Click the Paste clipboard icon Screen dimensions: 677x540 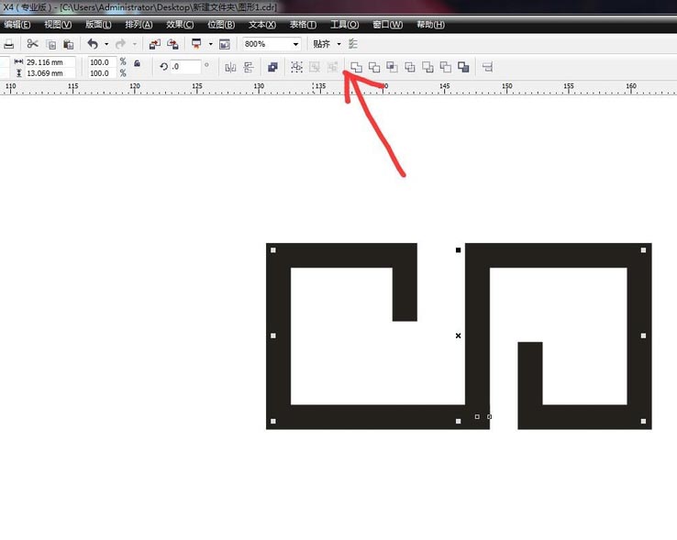68,44
